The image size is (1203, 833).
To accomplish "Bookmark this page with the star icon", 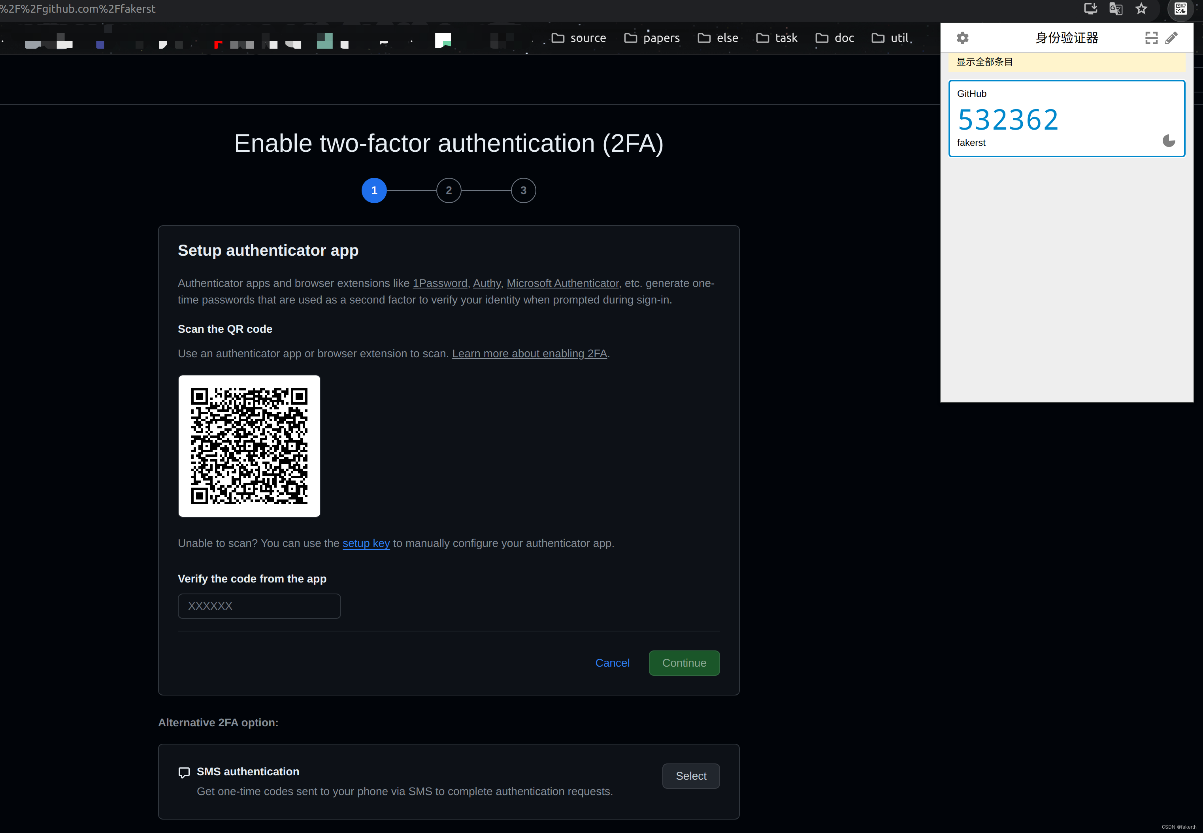I will tap(1141, 9).
